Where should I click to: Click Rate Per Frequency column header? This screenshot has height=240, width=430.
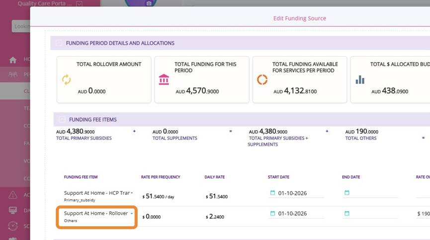161,177
